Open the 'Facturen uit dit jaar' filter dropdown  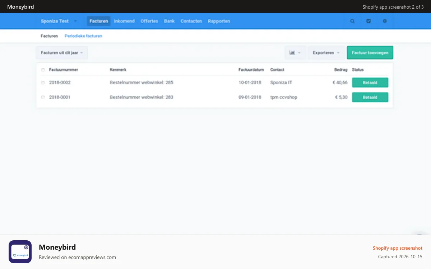point(62,53)
